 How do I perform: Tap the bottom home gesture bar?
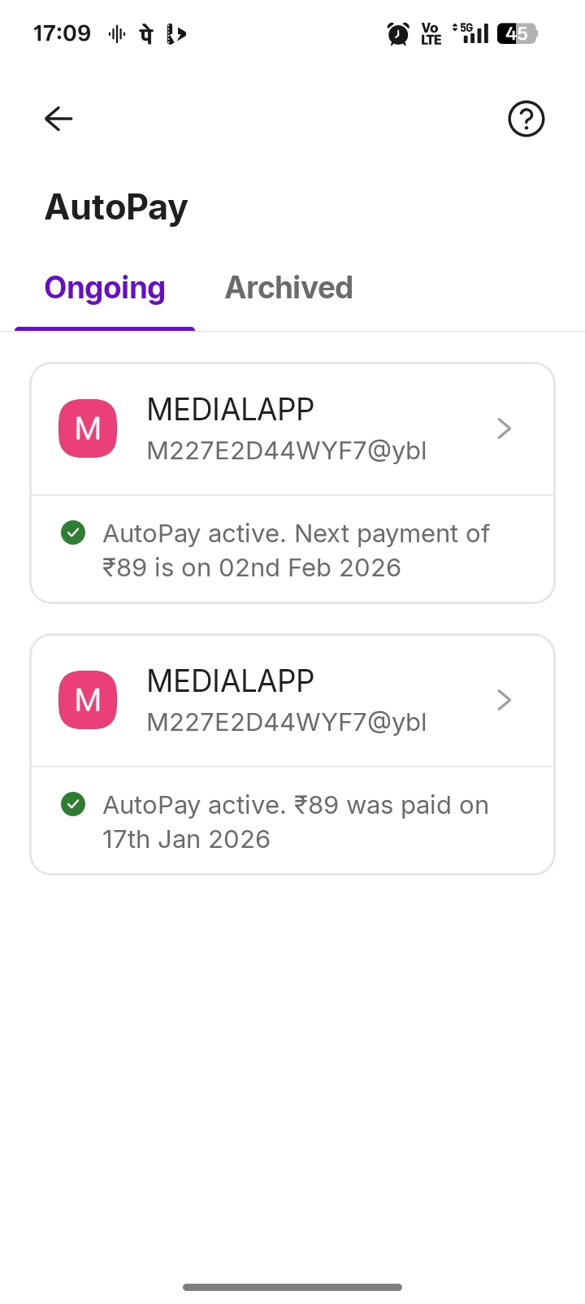click(292, 1287)
